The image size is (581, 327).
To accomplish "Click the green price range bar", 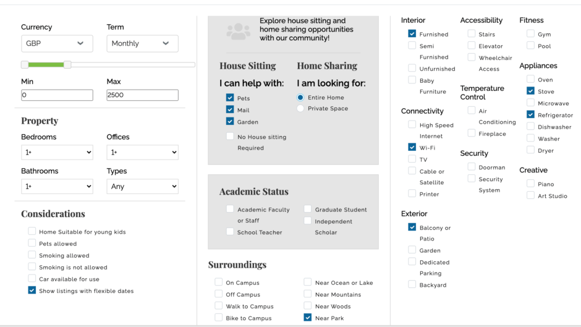I will pyautogui.click(x=46, y=65).
